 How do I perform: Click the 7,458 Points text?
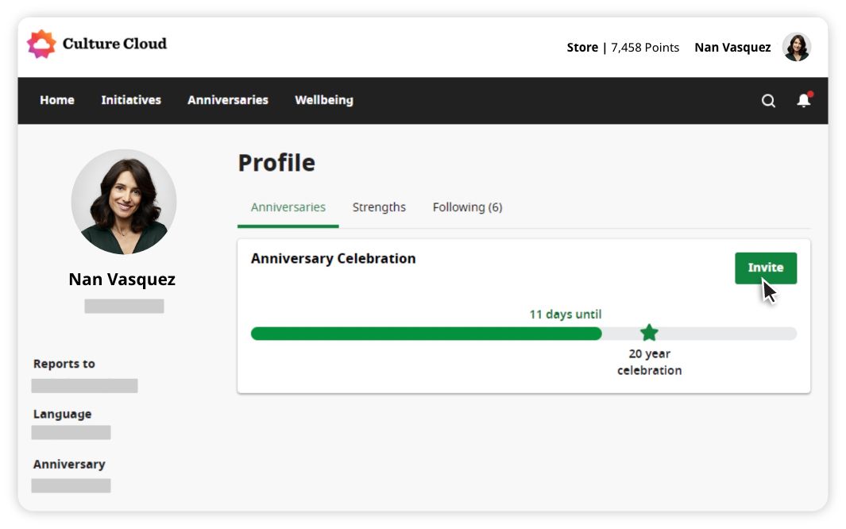point(645,48)
